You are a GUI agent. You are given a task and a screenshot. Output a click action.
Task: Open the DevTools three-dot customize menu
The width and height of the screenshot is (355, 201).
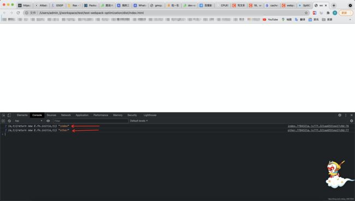pos(346,115)
